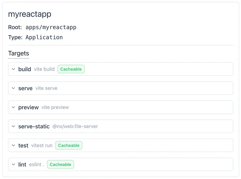Screen dimensions: 241x179
Task: Open the serve-static target name
Action: point(34,126)
